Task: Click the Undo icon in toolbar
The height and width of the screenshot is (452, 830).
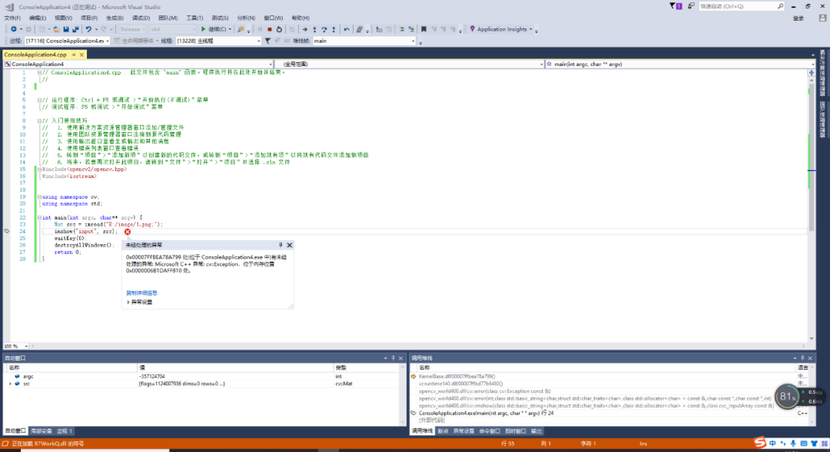Action: pyautogui.click(x=88, y=29)
